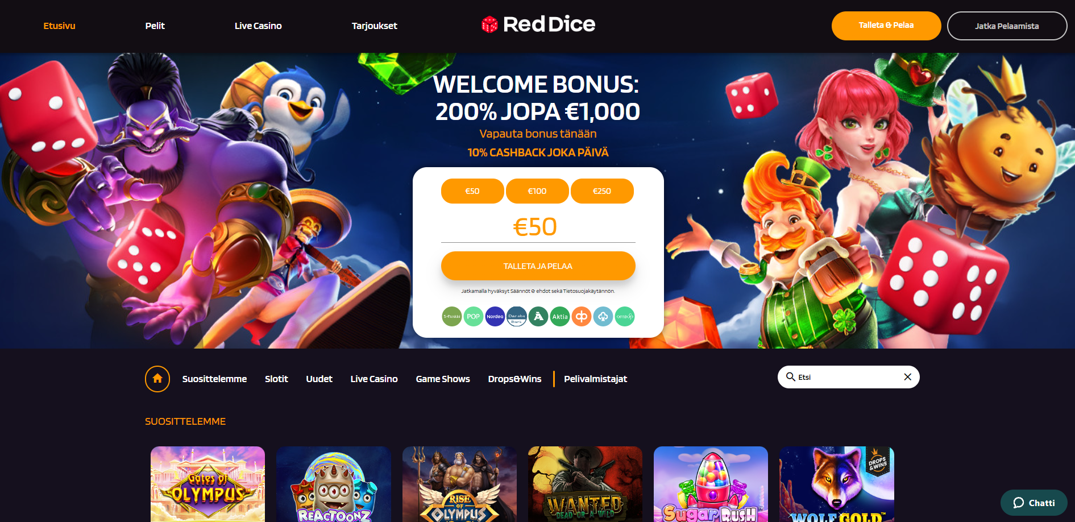Switch to the Slotit category tab
Screen dimensions: 1075x522
[276, 379]
